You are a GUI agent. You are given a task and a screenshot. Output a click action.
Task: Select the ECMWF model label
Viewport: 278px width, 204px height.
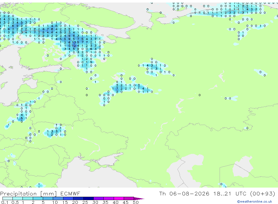(x=70, y=193)
